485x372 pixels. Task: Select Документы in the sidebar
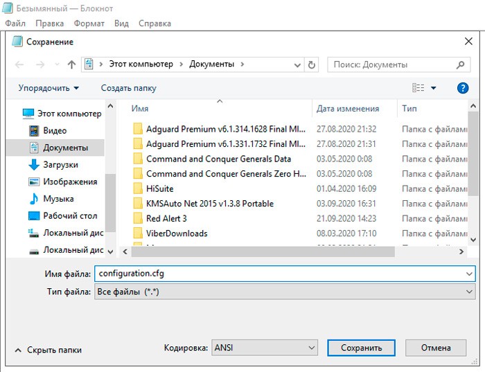55,148
